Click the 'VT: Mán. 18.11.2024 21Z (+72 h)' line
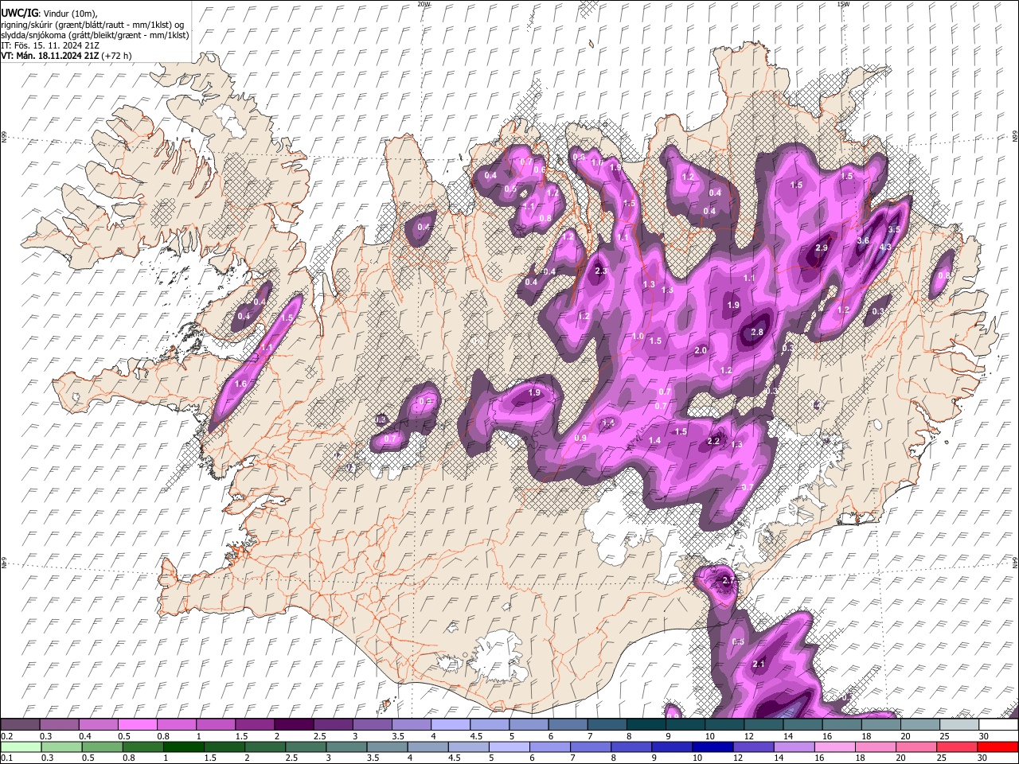Viewport: 1019px width, 764px height. (66, 56)
